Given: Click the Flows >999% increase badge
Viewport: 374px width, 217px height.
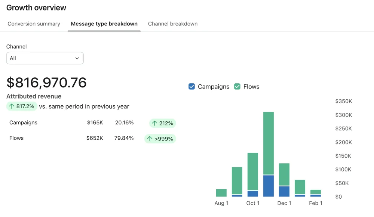Looking at the screenshot, I should click(160, 139).
